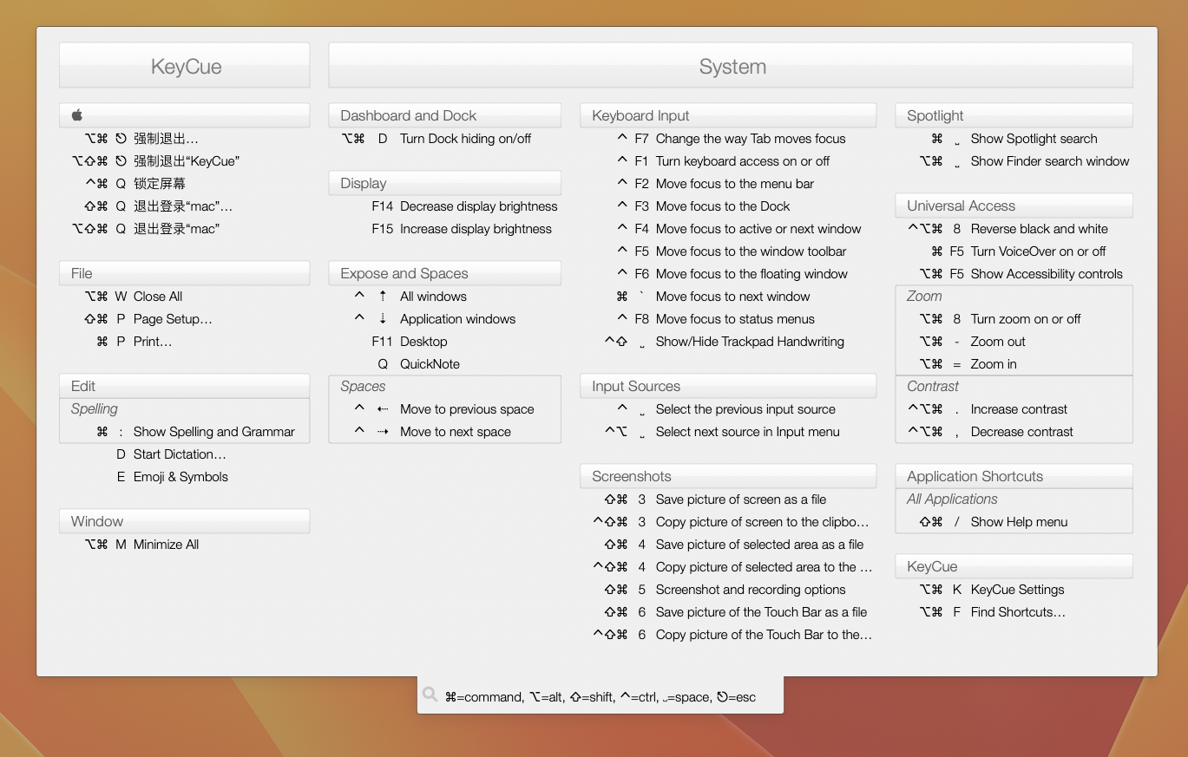Choose Save picture of selected area as a file
Image resolution: width=1188 pixels, height=757 pixels.
pos(728,545)
